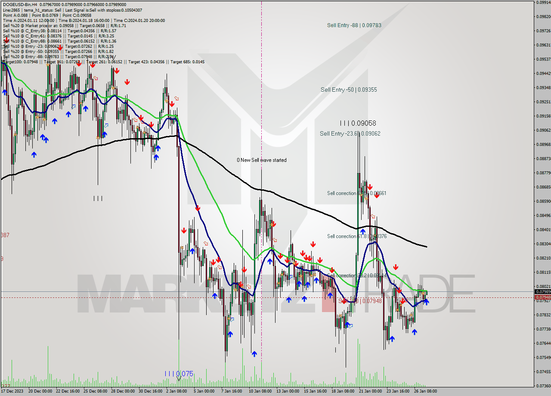Click the '28 Dec 00:00' time label
Screen dimensions: 551x396
coord(123,391)
